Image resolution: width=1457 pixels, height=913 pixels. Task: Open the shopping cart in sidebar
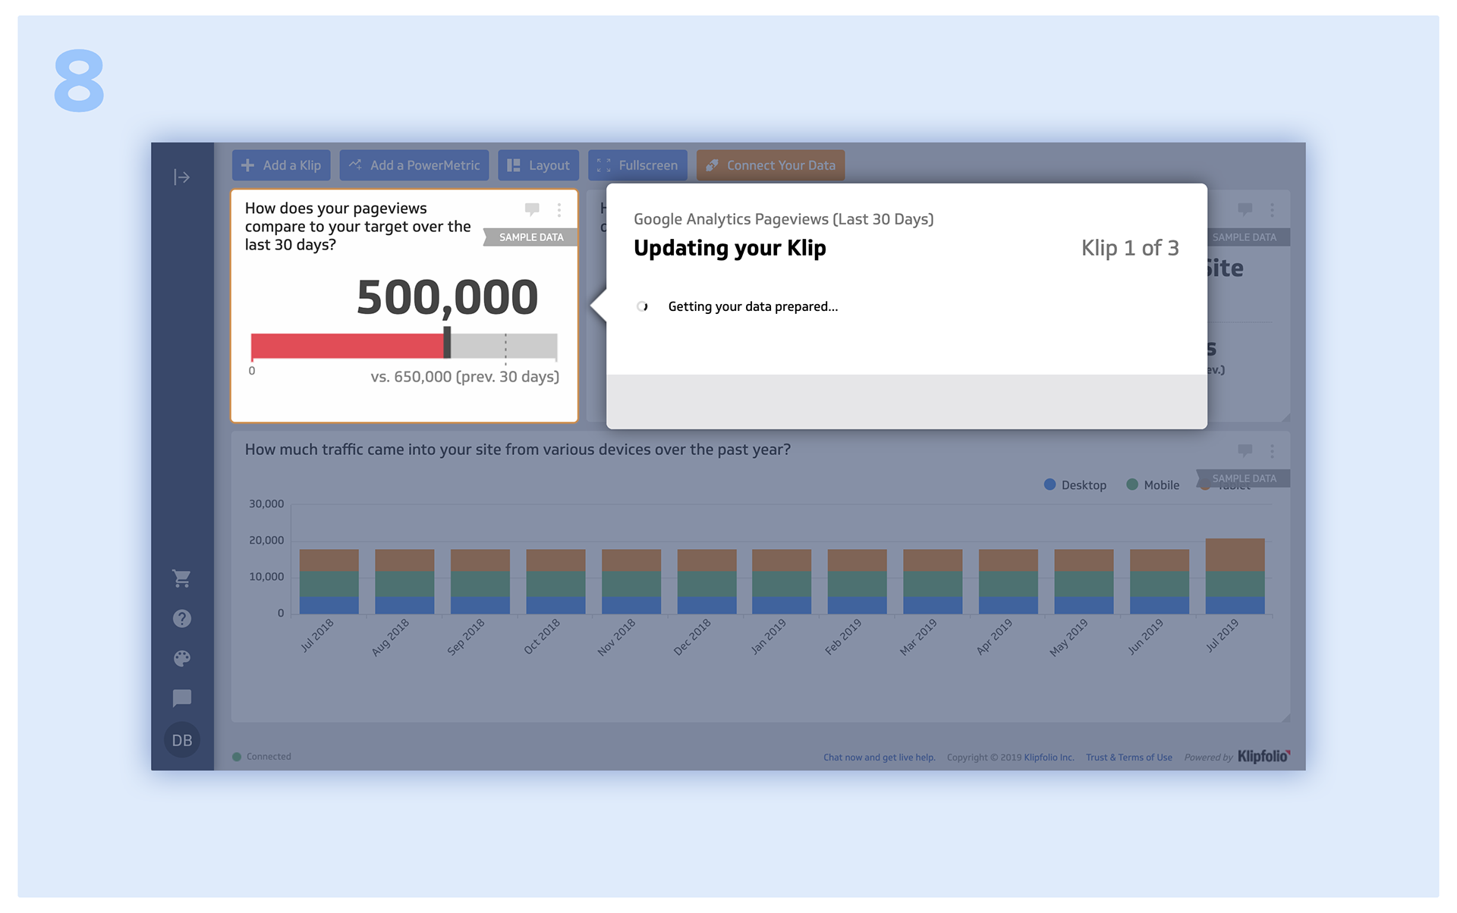[x=181, y=579]
